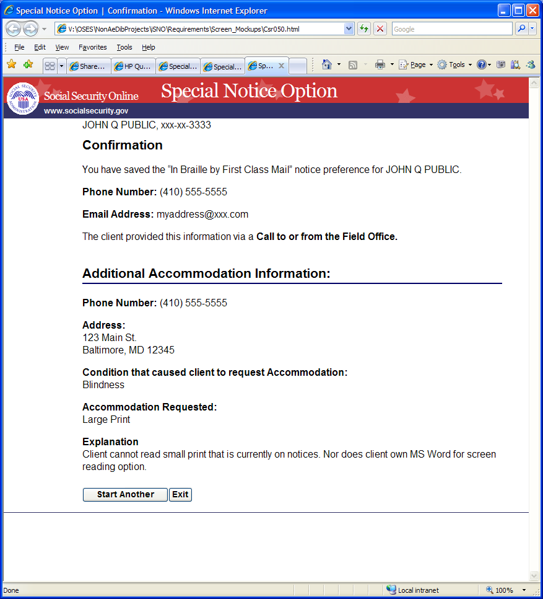Open the Page menu dropdown
Image resolution: width=543 pixels, height=599 pixels.
(x=415, y=64)
